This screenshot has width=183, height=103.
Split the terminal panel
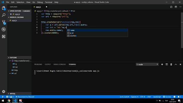click(x=166, y=64)
